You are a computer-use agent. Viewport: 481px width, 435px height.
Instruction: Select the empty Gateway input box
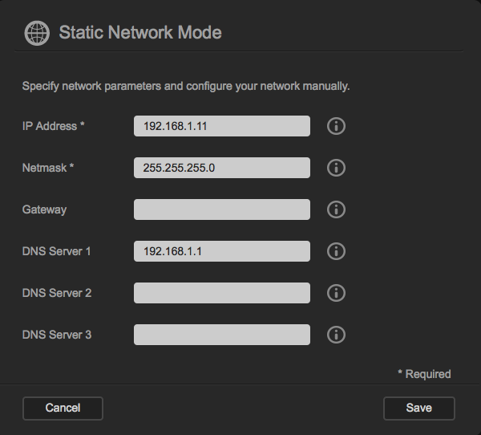point(221,209)
